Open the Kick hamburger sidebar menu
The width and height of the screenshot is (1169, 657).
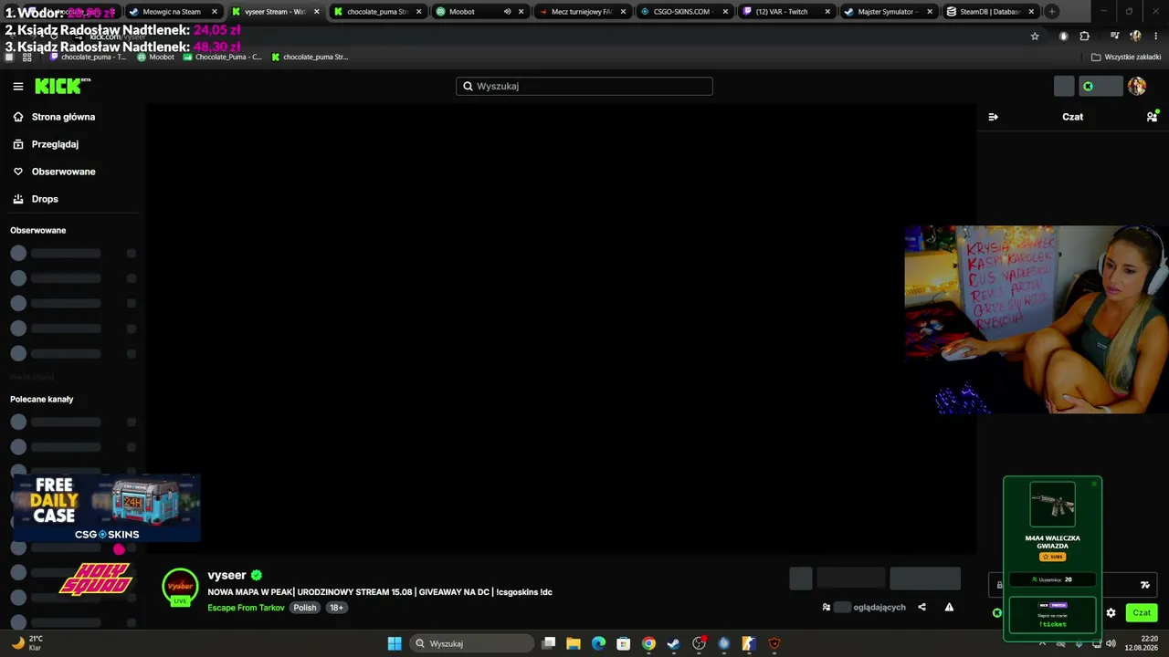tap(18, 86)
